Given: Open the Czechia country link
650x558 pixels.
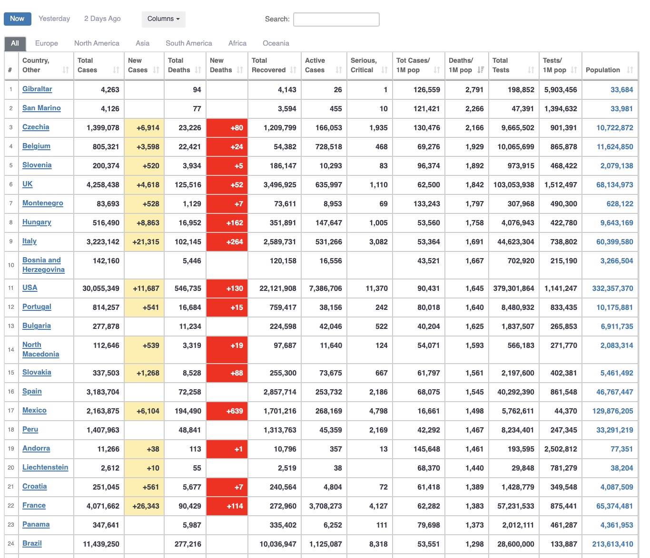Looking at the screenshot, I should coord(36,127).
